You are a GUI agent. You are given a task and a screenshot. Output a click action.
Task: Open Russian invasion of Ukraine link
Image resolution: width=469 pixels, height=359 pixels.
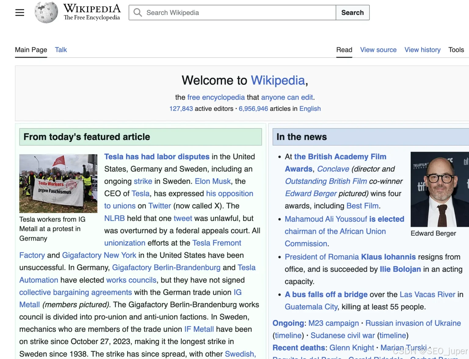click(x=413, y=323)
